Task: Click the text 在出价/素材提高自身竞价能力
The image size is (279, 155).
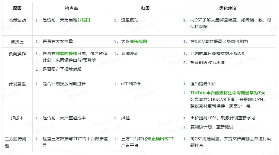Action: [219, 41]
